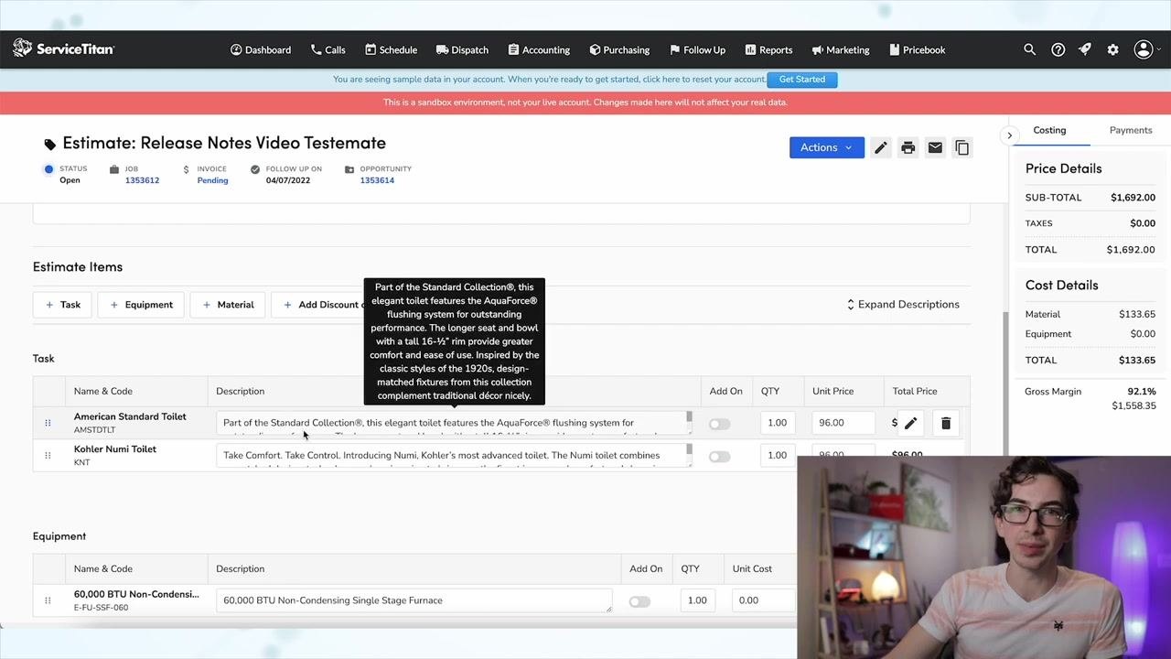The image size is (1171, 659).
Task: Collapse the costing side panel arrow
Action: pos(1009,135)
